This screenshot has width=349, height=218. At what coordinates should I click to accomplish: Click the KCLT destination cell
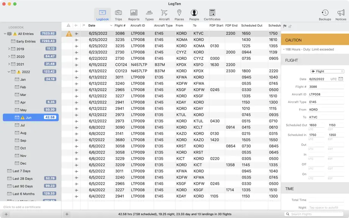(x=199, y=128)
